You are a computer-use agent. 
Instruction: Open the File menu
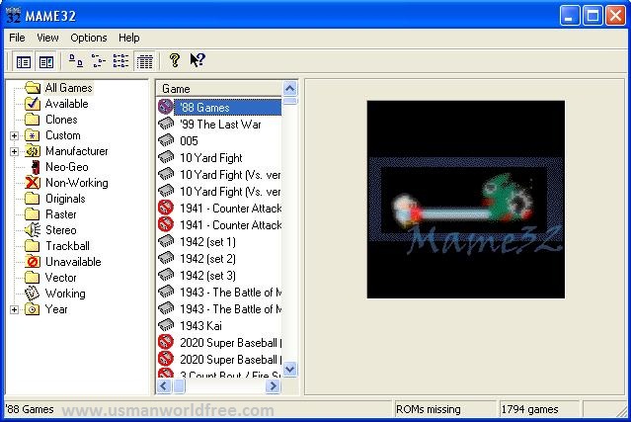pos(17,38)
